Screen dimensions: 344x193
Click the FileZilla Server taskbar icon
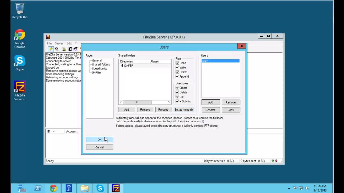[x=116, y=188]
